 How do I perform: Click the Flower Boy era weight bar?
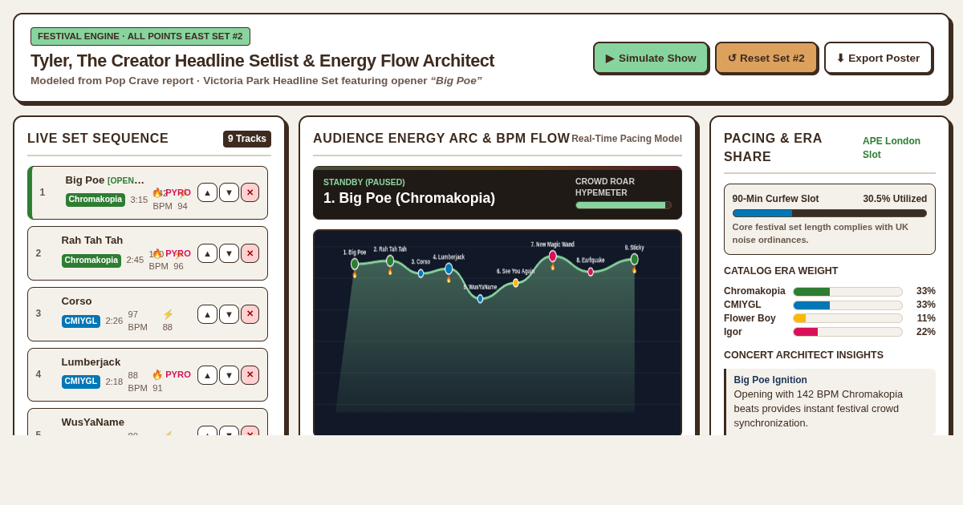point(848,318)
